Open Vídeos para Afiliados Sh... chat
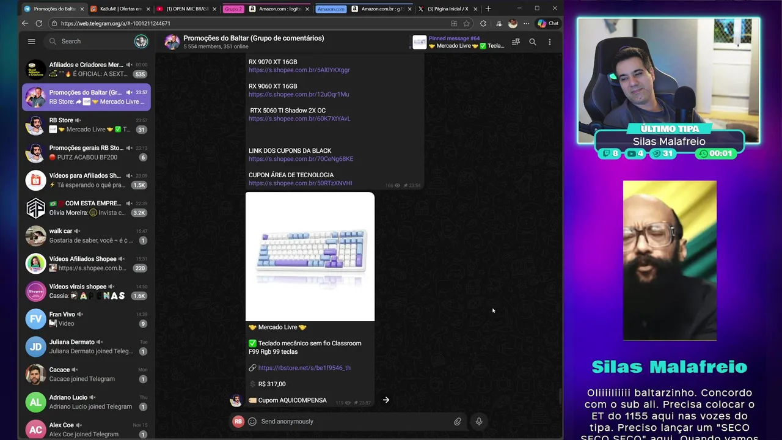 click(x=86, y=180)
